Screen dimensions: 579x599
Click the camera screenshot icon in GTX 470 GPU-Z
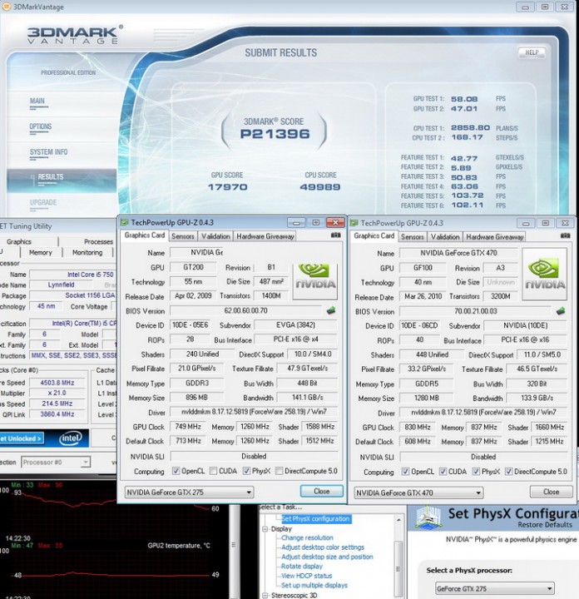(565, 236)
